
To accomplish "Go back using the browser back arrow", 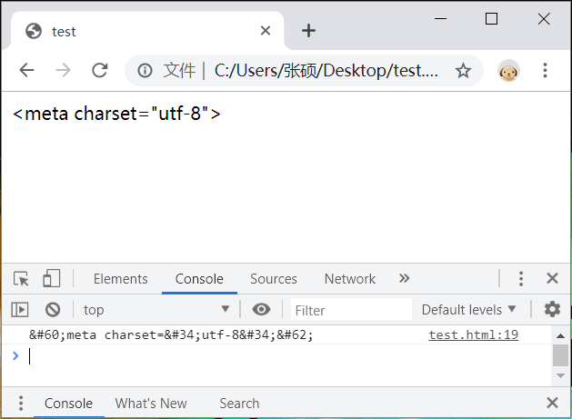I will click(x=26, y=71).
